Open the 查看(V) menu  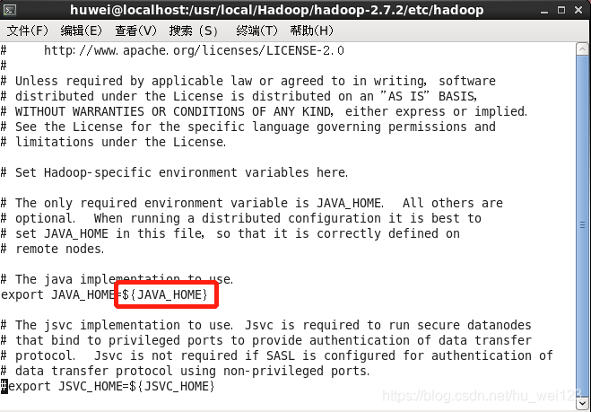[135, 31]
